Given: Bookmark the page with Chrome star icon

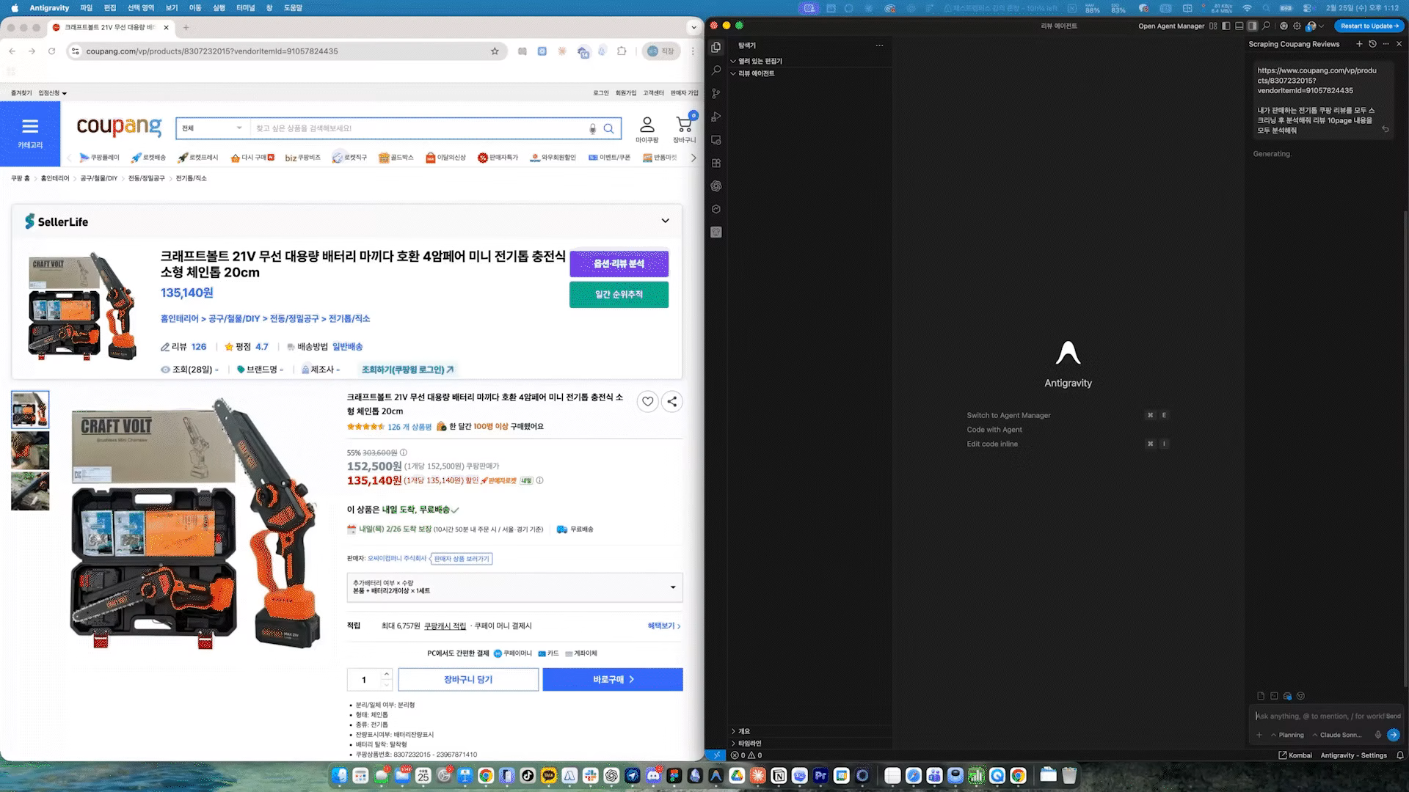Looking at the screenshot, I should click(495, 51).
